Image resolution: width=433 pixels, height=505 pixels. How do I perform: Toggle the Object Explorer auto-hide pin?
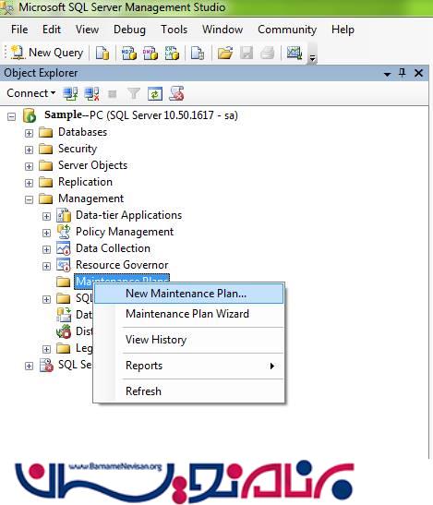coord(403,73)
